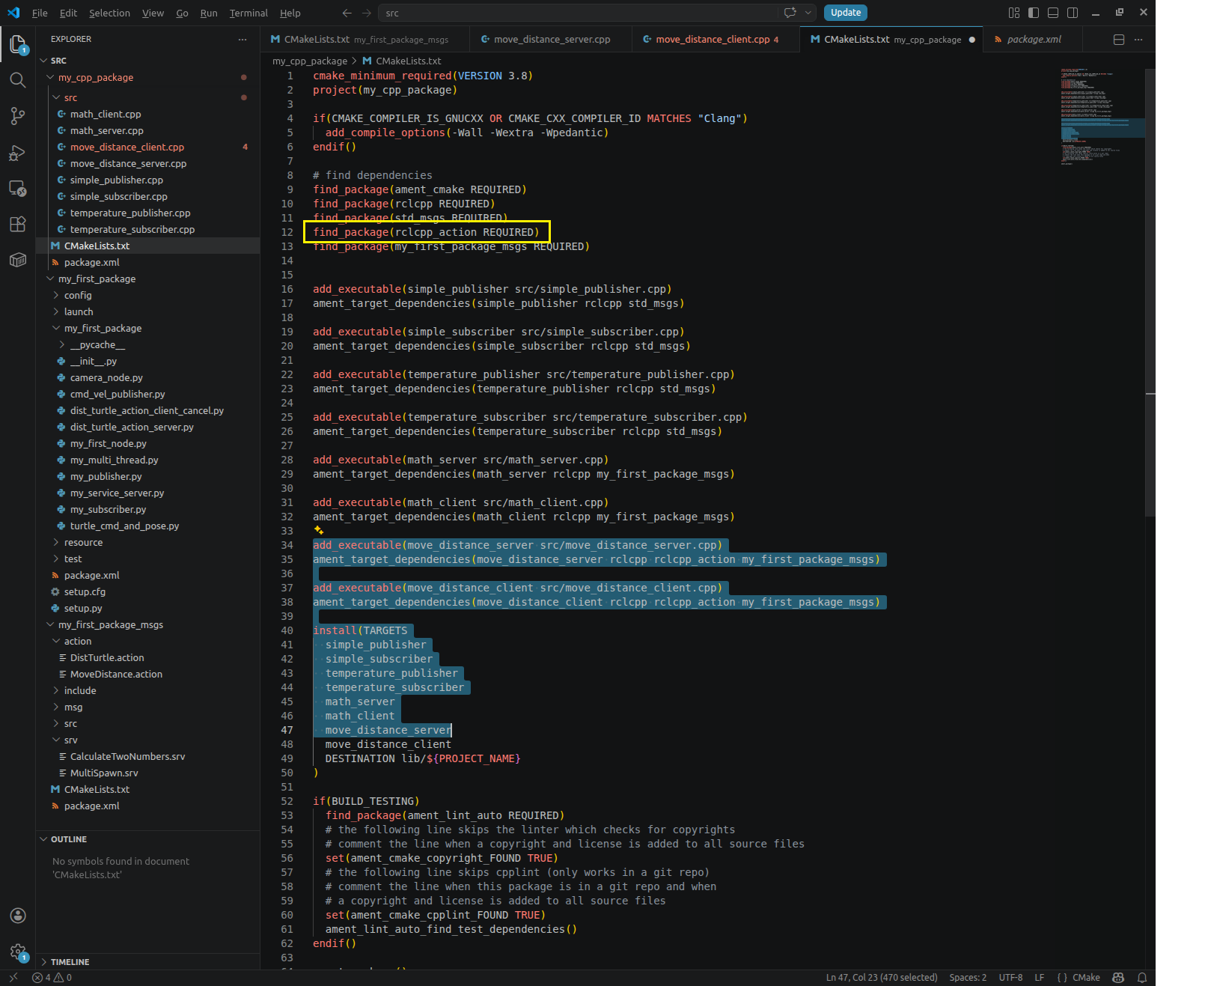
Task: Open the Customize Layout icon
Action: tap(1014, 13)
